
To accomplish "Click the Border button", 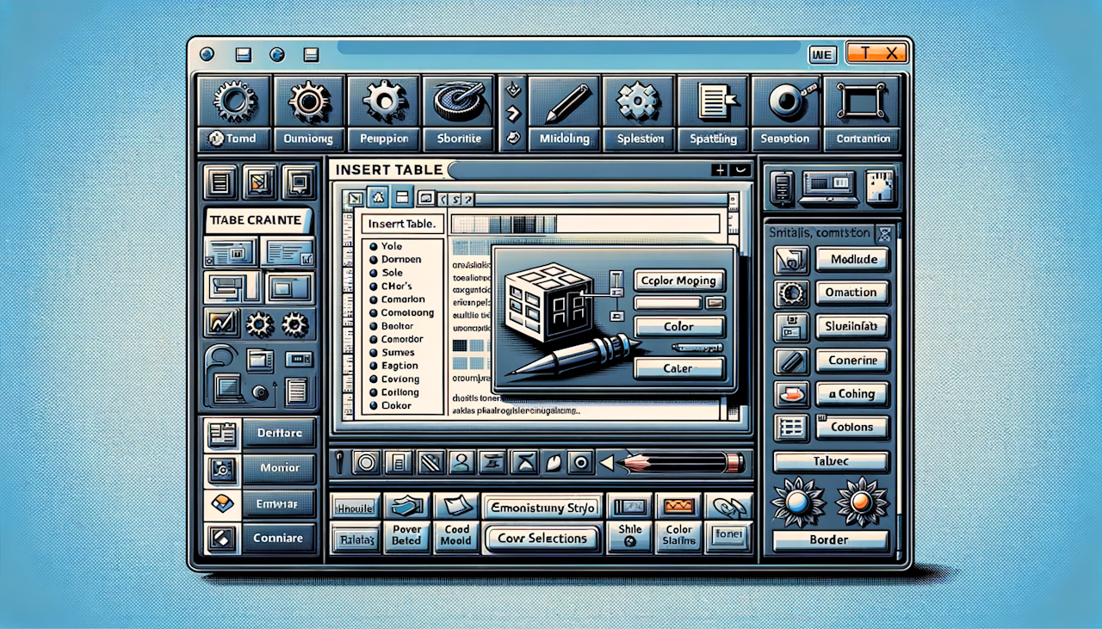I will [x=830, y=540].
